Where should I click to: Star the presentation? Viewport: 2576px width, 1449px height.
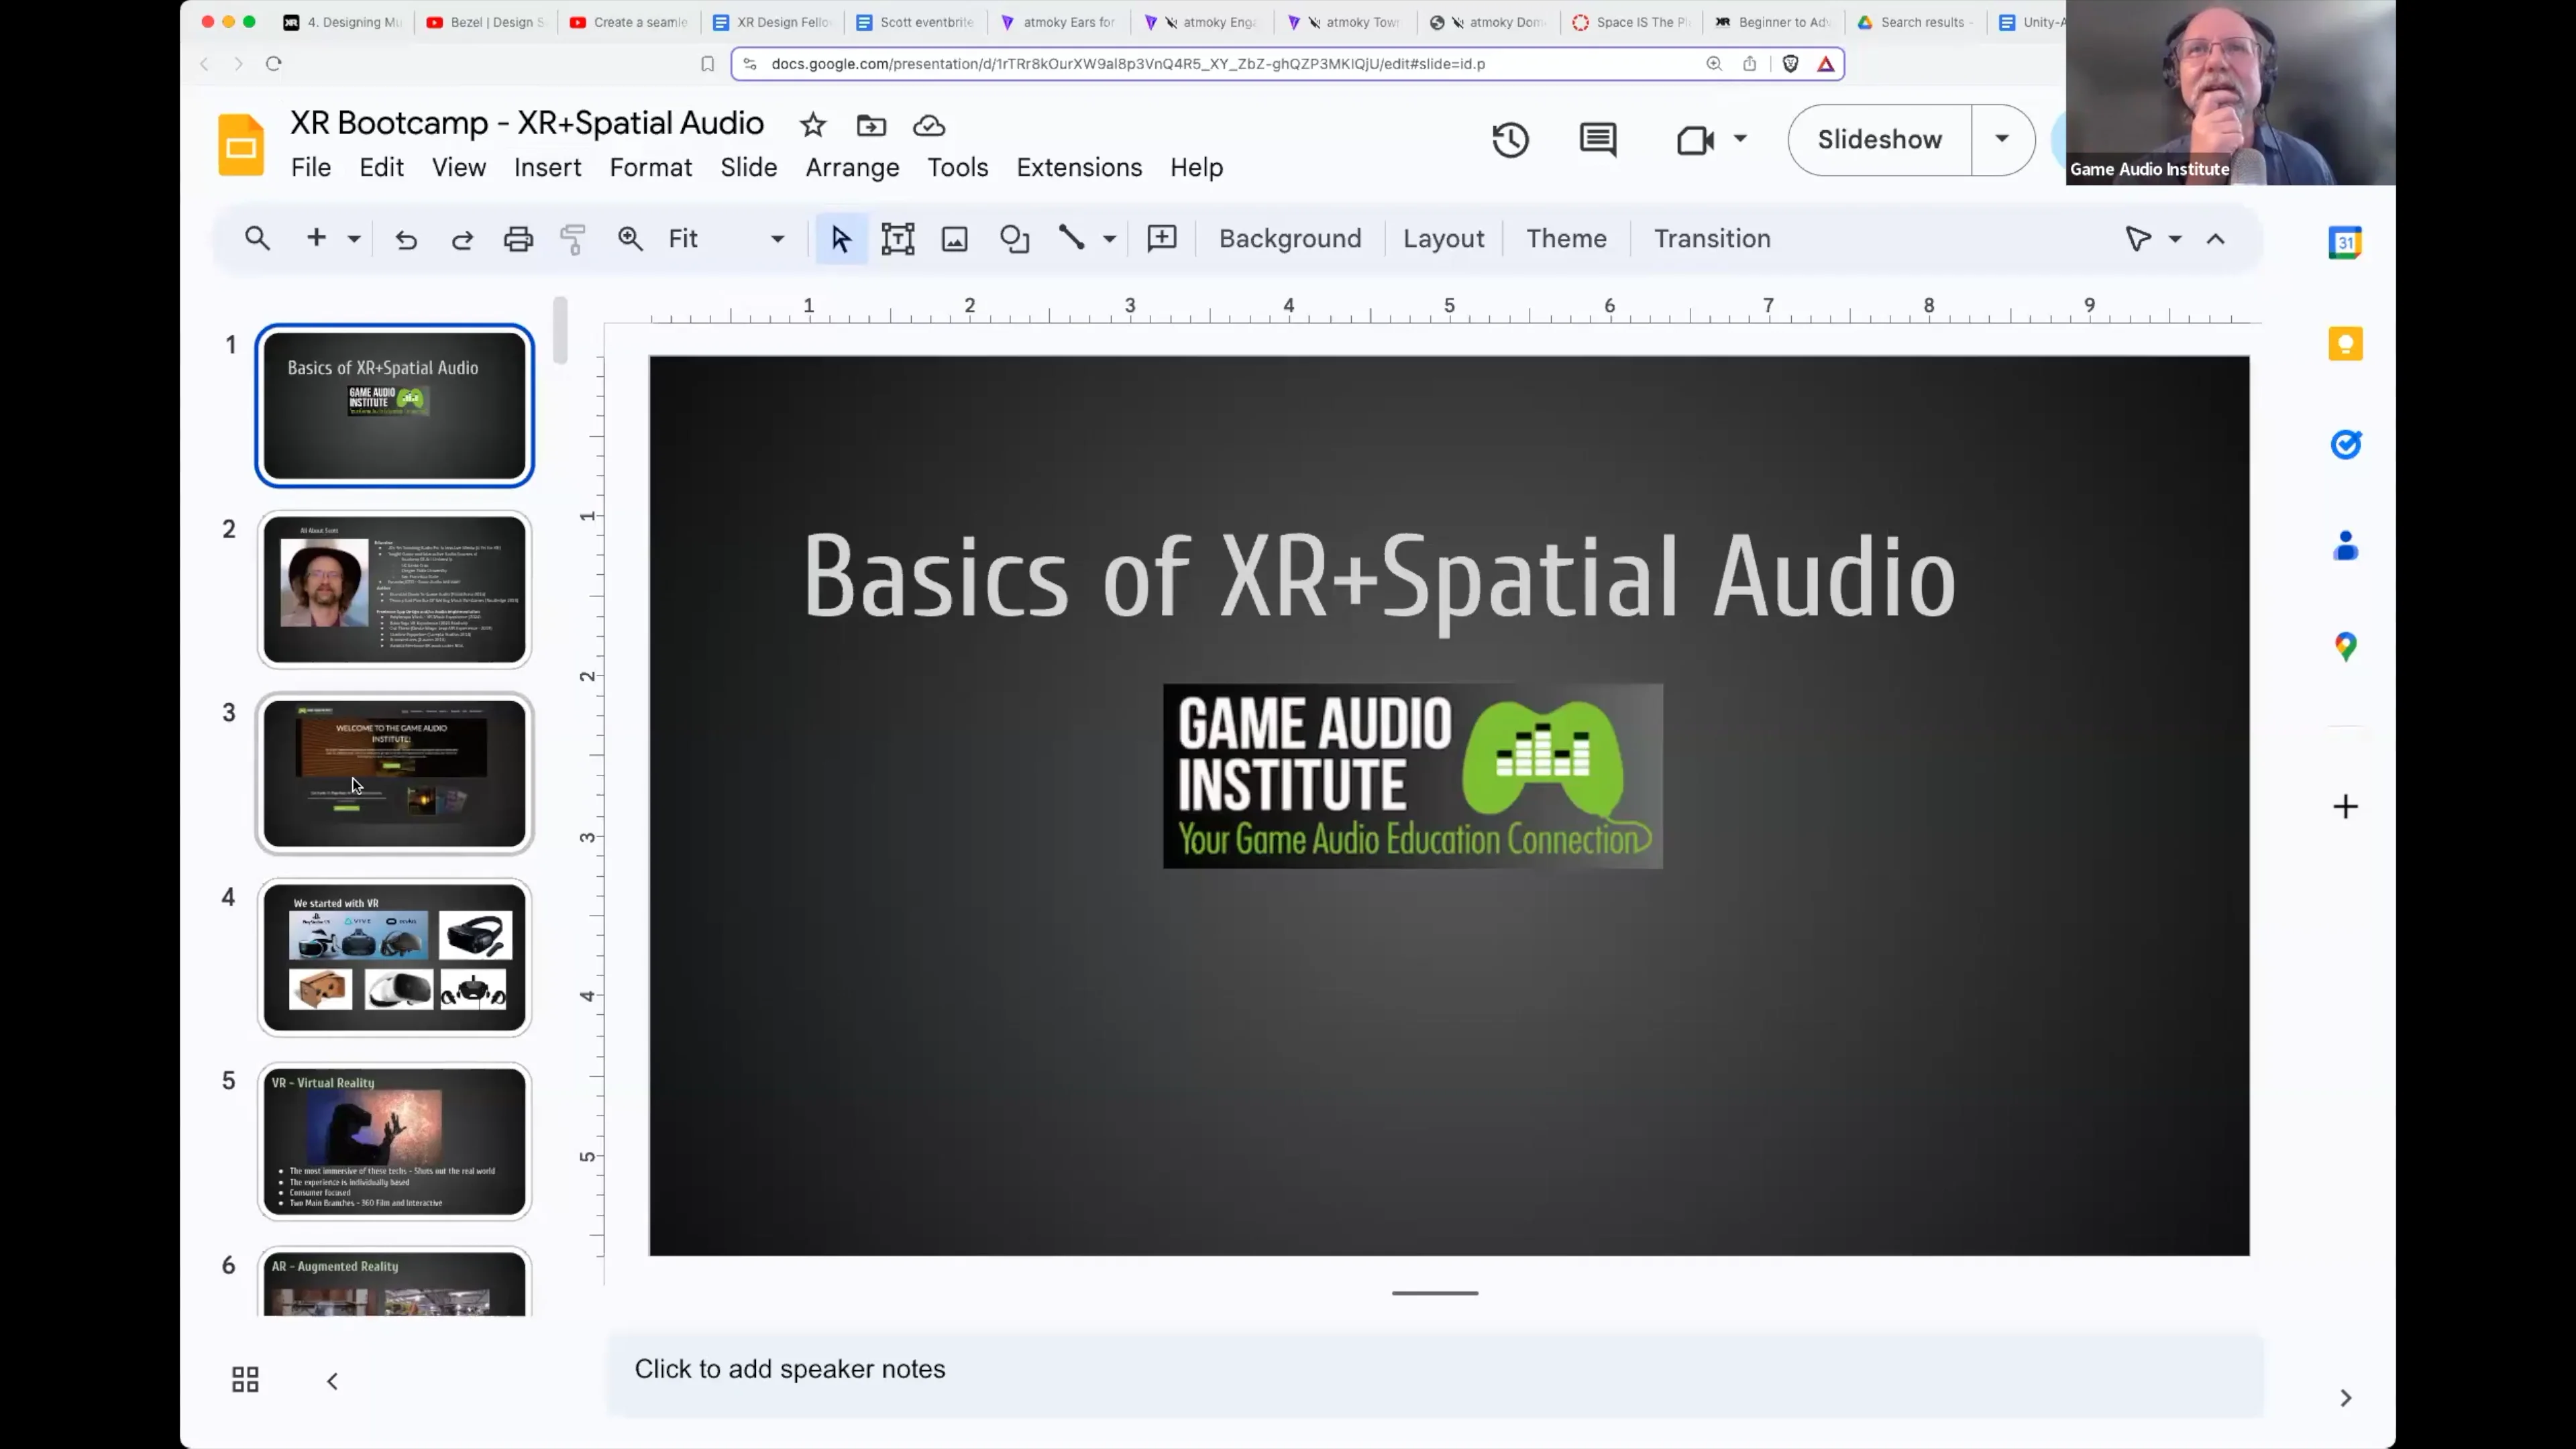tap(812, 124)
